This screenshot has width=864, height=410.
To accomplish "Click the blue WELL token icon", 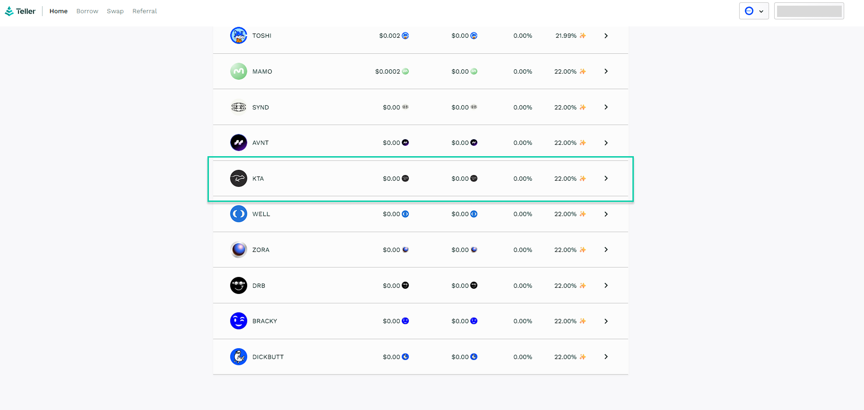I will tap(238, 214).
